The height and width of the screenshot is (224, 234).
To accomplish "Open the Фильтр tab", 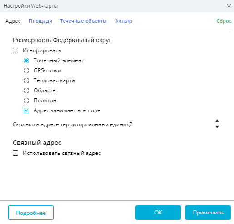I will tap(123, 21).
